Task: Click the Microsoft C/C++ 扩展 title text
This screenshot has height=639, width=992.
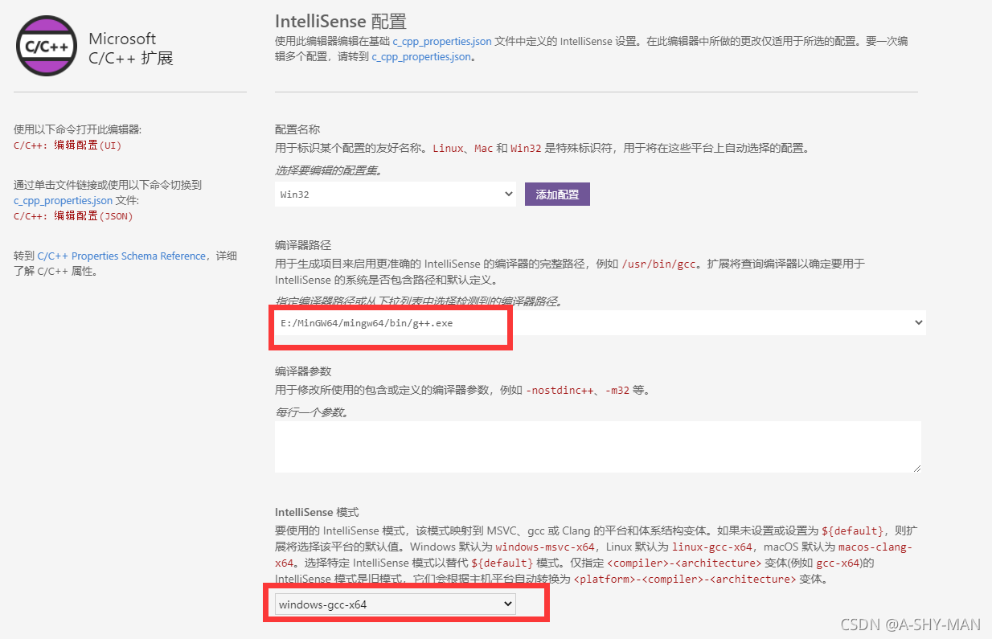Action: (130, 48)
